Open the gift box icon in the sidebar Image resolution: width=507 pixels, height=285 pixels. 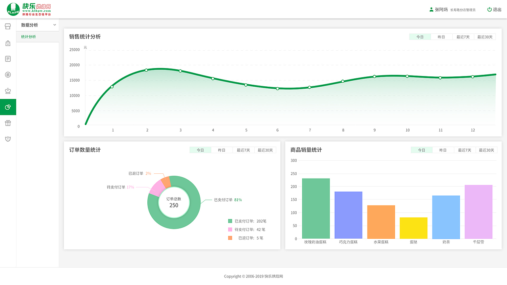(x=8, y=123)
